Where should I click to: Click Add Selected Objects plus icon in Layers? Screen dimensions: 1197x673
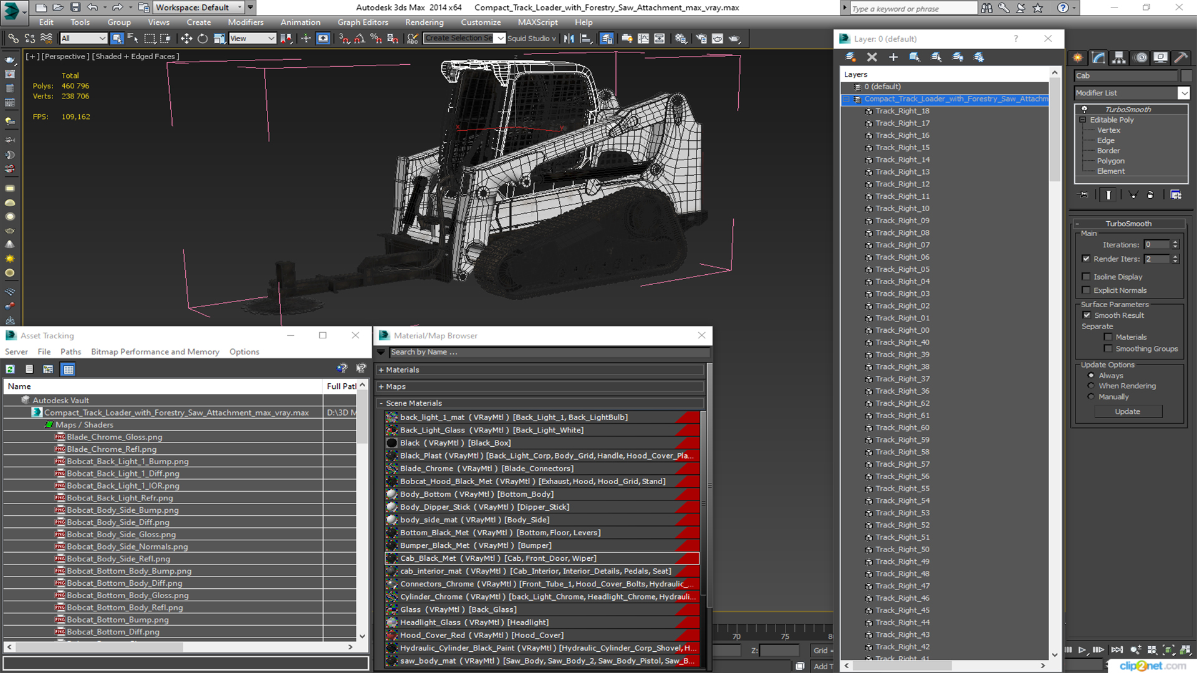point(893,57)
